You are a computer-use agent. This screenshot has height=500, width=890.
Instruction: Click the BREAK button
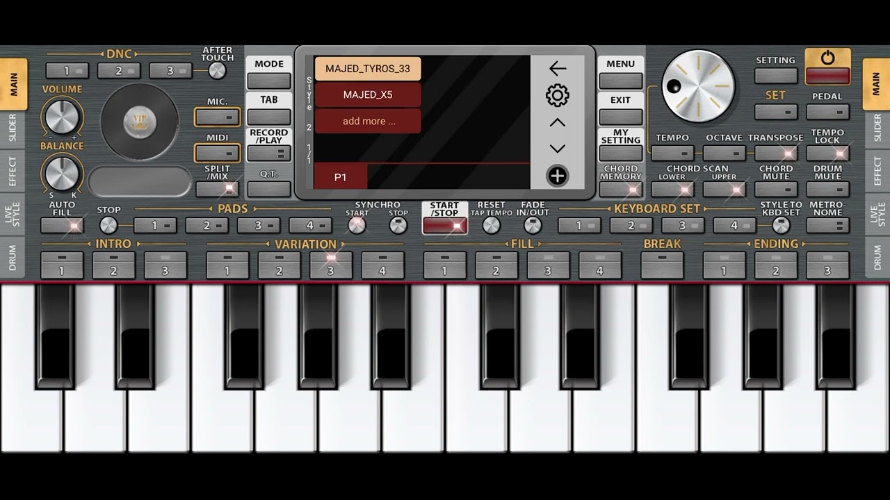coord(662,265)
